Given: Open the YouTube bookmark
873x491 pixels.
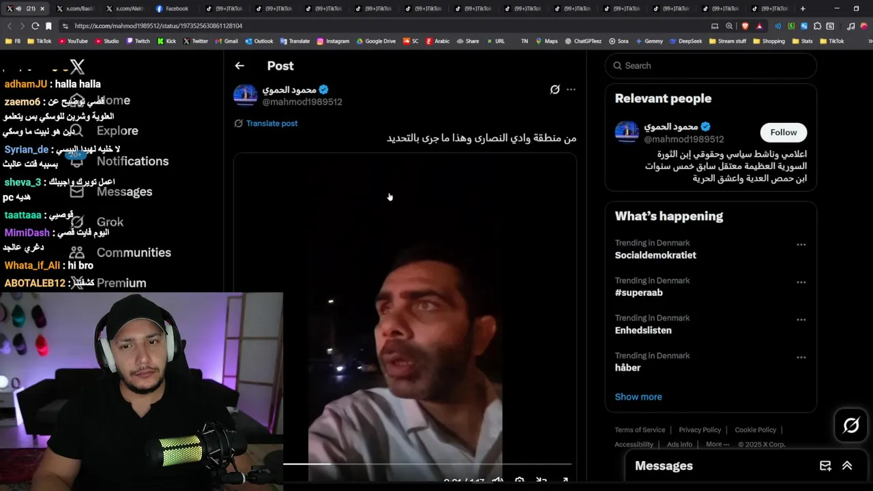Looking at the screenshot, I should click(x=73, y=41).
